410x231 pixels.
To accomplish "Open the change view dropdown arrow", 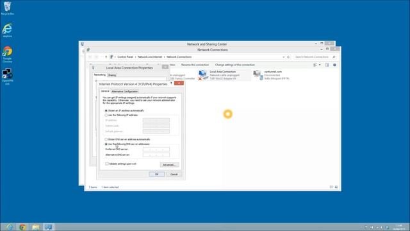I will (x=320, y=65).
